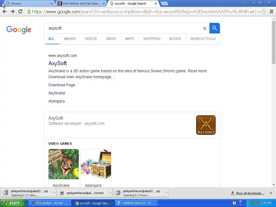Click the AxySnake label under thumbnail
This screenshot has width=276, height=207.
pos(61,185)
